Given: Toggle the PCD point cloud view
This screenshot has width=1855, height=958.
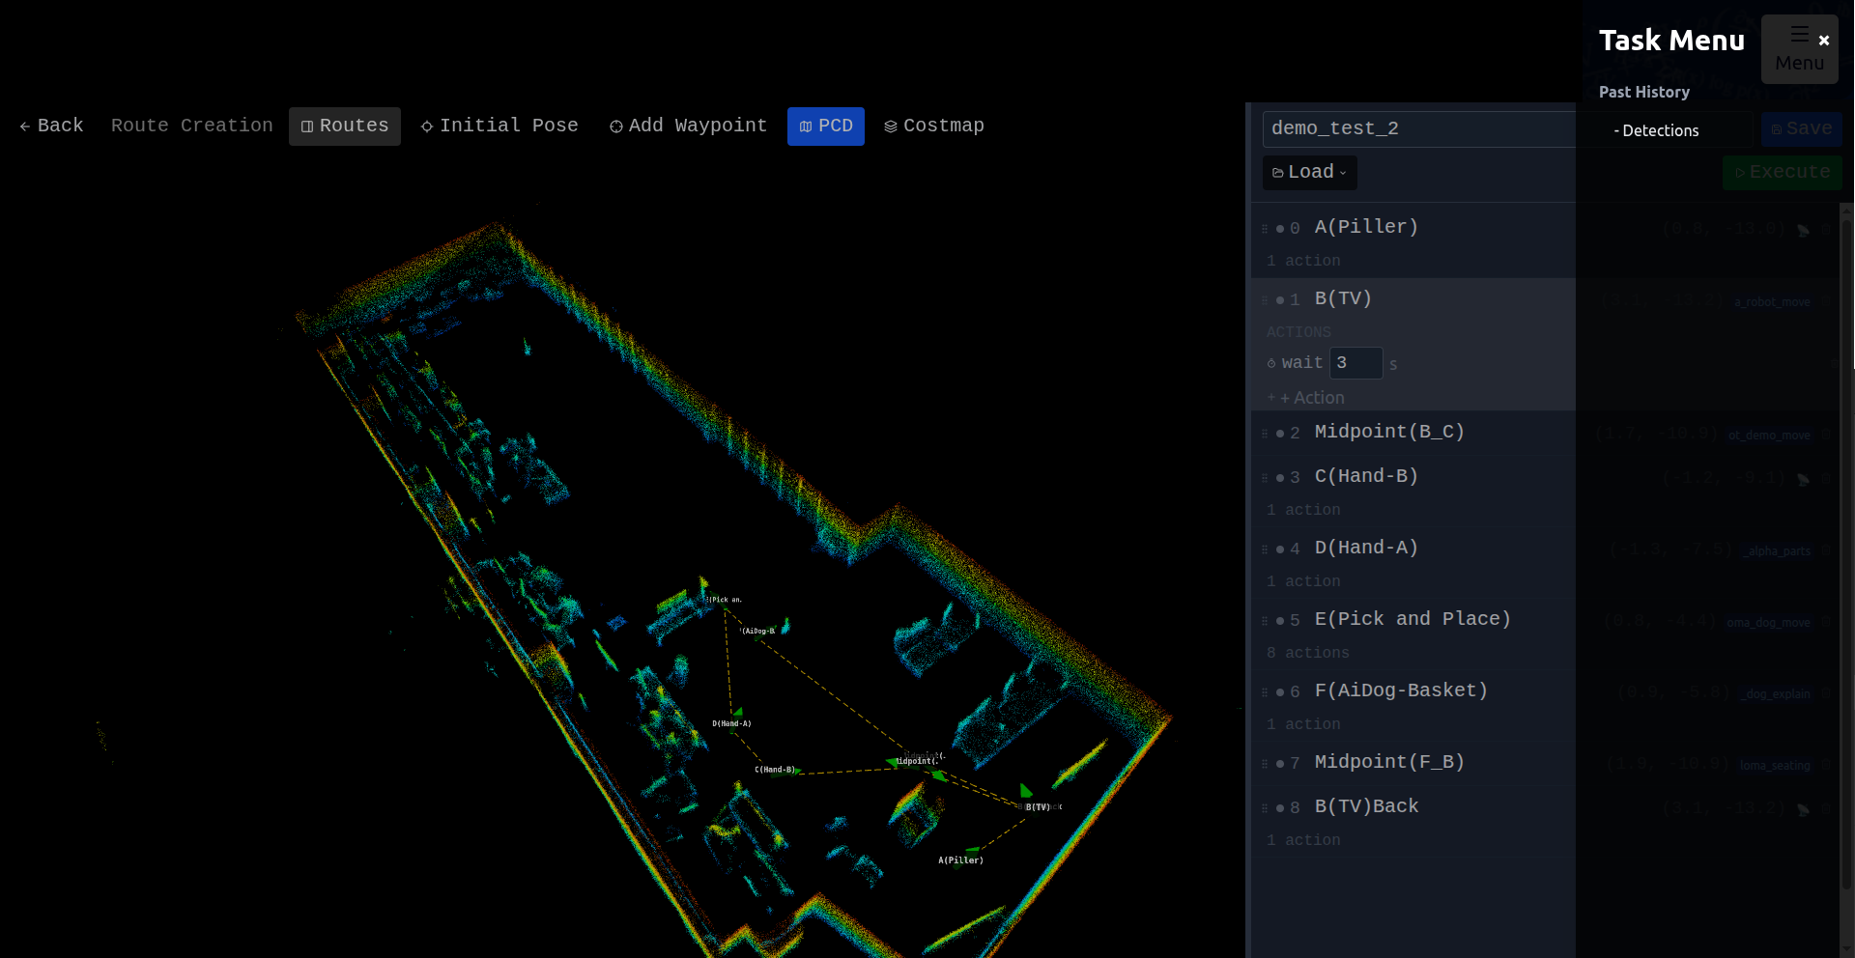Looking at the screenshot, I should click(x=826, y=127).
